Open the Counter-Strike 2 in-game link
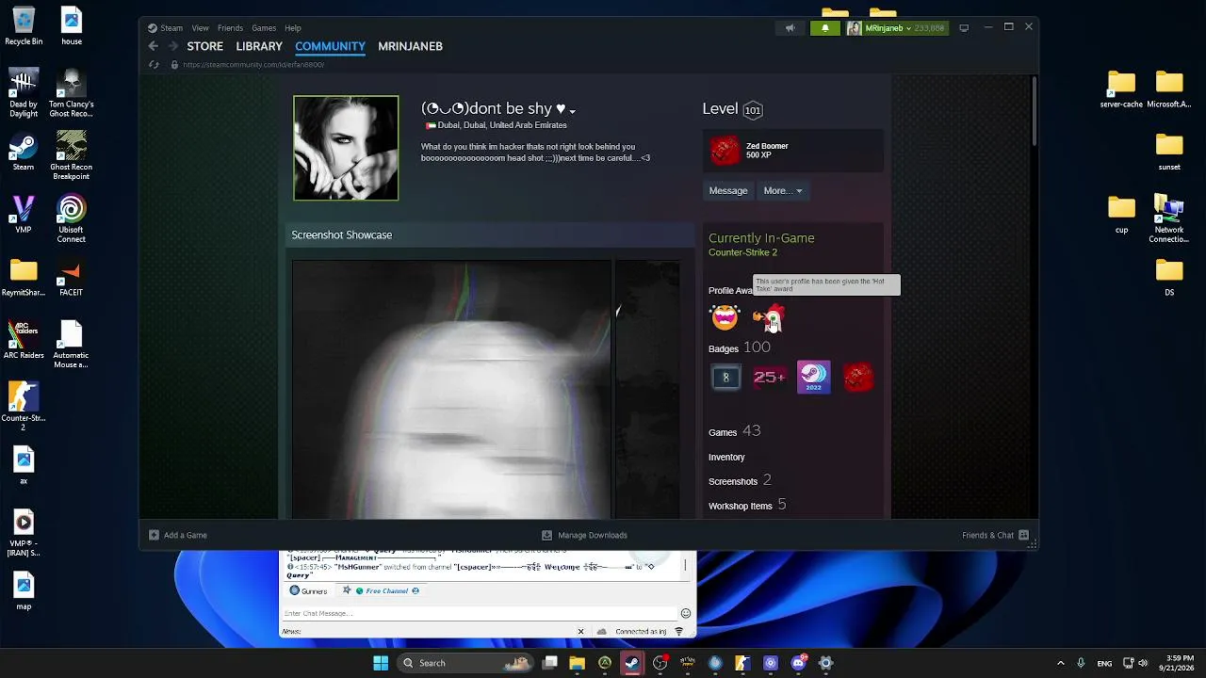The width and height of the screenshot is (1206, 678). pyautogui.click(x=742, y=252)
